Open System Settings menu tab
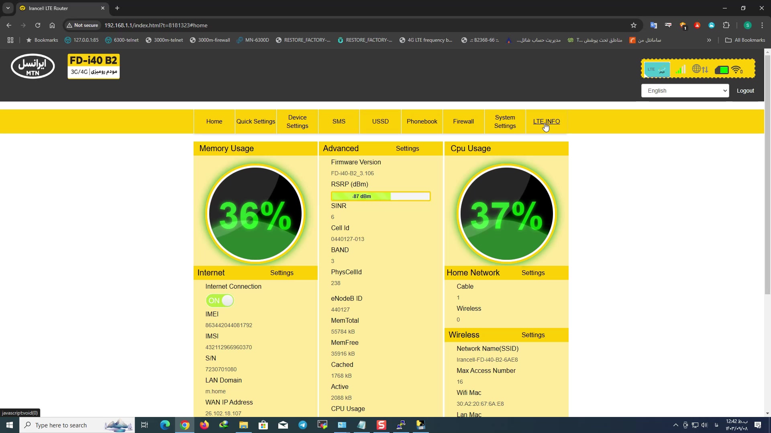 [505, 121]
